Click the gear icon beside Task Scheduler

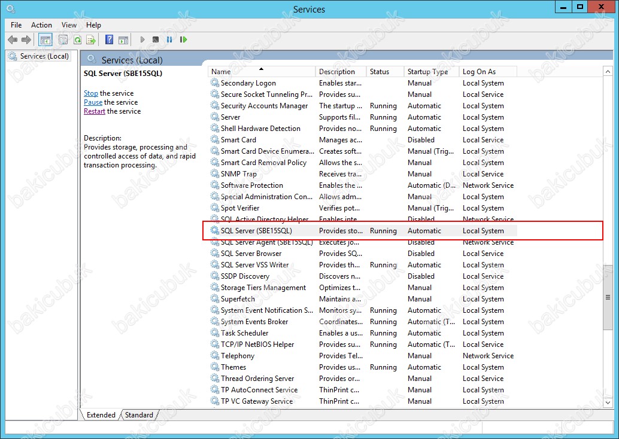coord(215,333)
